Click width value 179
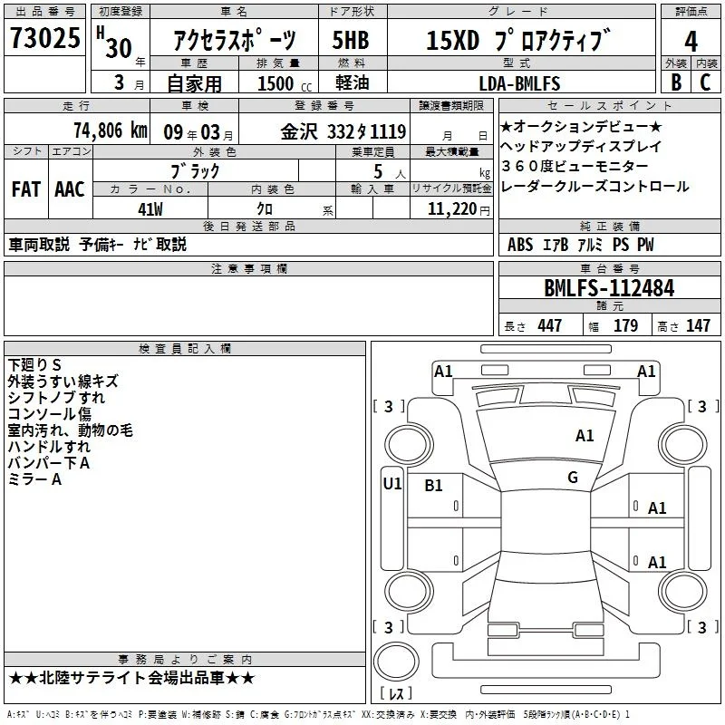This screenshot has height=725, width=725. [x=625, y=326]
